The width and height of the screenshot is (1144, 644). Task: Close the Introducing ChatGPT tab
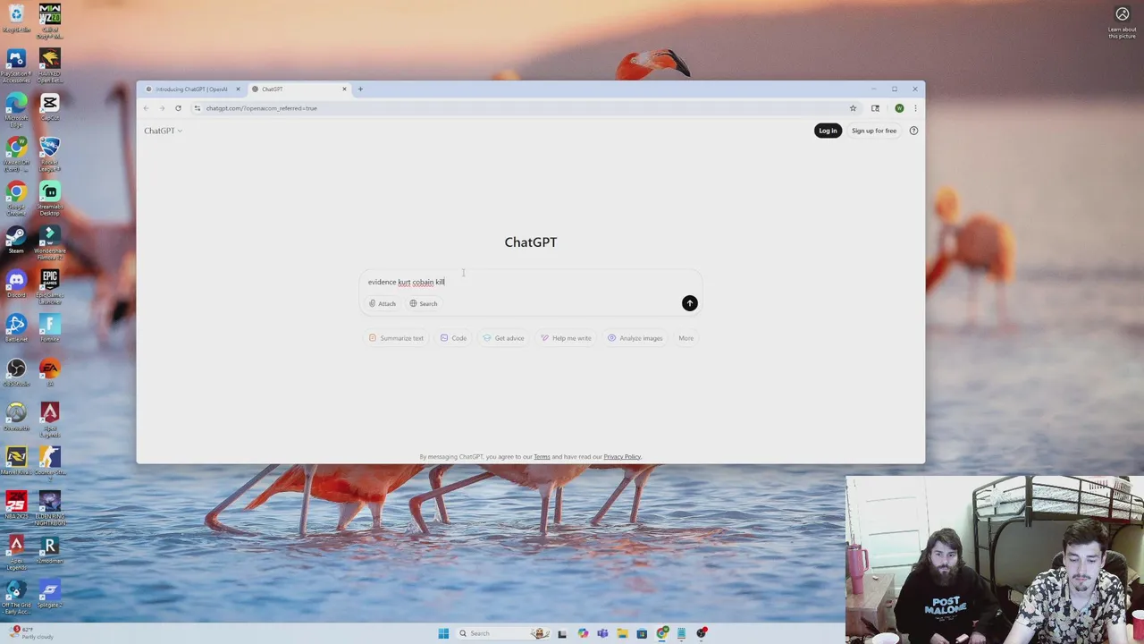[238, 89]
